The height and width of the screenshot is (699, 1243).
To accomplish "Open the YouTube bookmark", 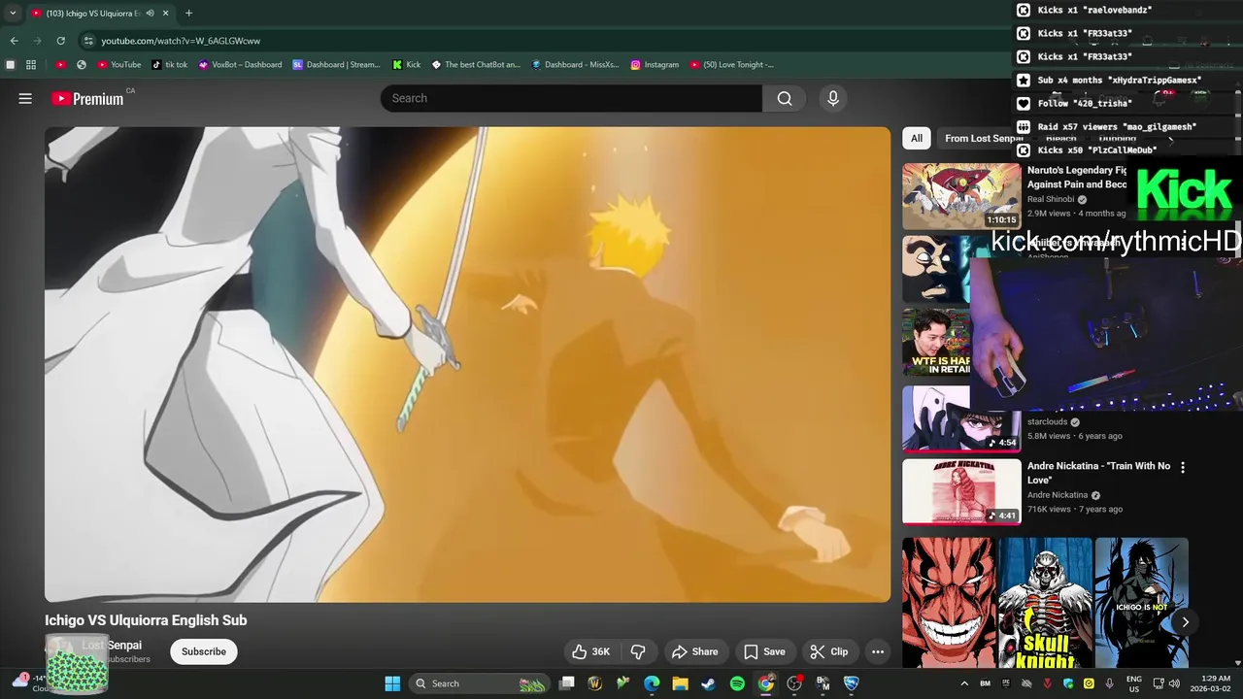I will coord(118,65).
